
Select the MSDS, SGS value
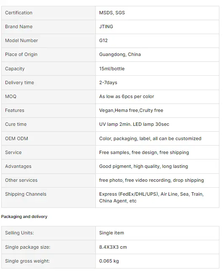pos(112,13)
